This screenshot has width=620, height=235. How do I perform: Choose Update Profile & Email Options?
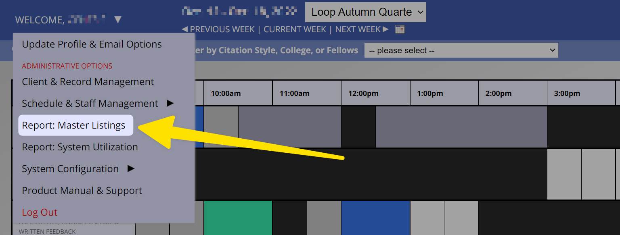[x=92, y=44]
